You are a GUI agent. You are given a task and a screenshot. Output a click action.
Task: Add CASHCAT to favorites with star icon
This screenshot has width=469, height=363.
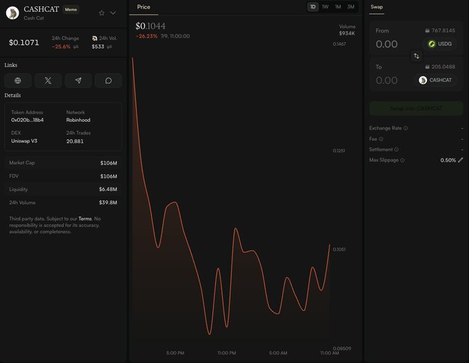click(101, 13)
